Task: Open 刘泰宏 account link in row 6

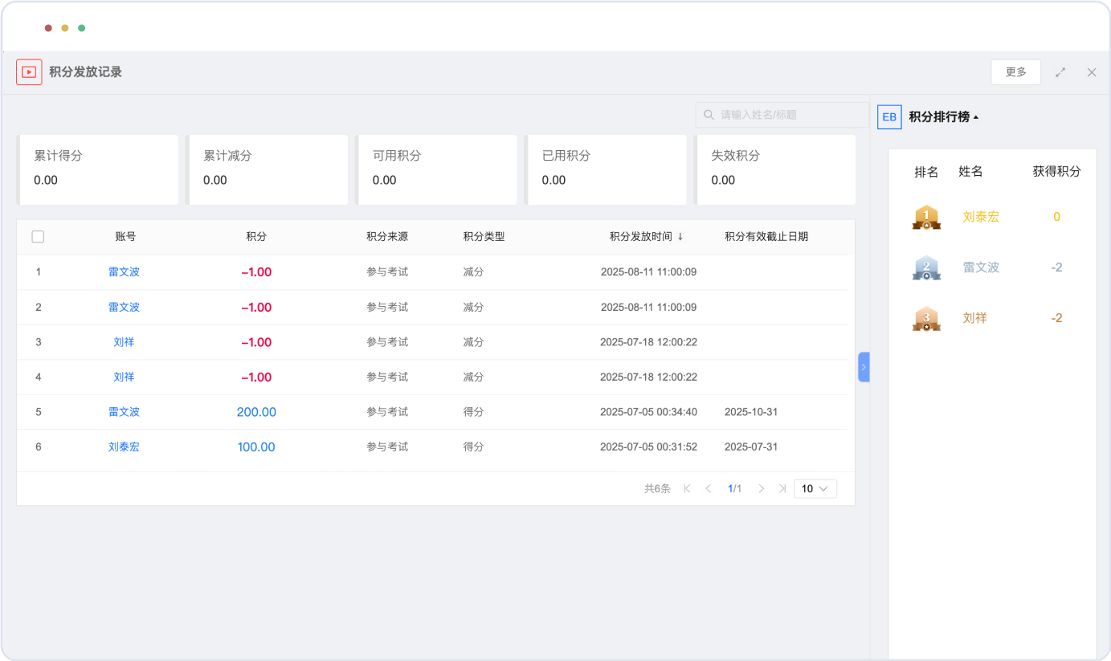Action: [x=124, y=447]
